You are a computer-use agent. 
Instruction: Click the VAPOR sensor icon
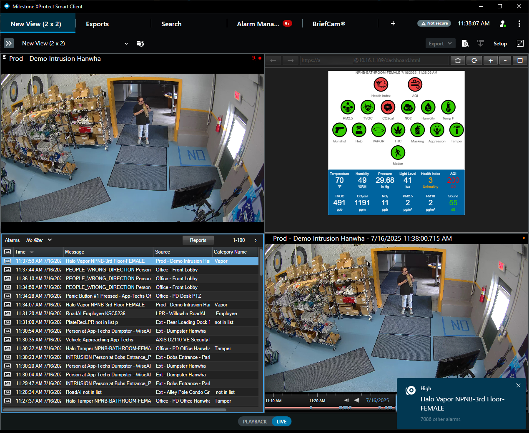[379, 130]
